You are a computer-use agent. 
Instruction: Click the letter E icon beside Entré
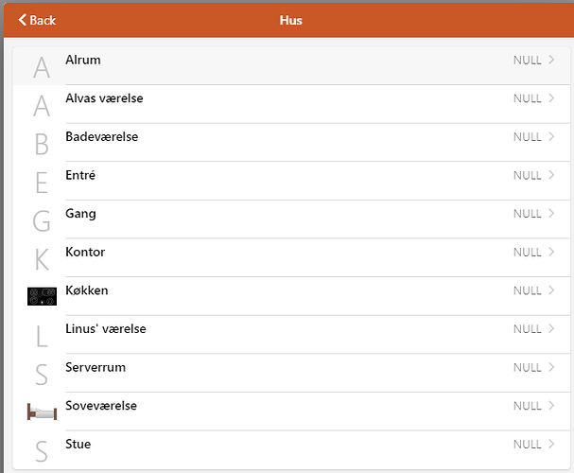pos(42,183)
